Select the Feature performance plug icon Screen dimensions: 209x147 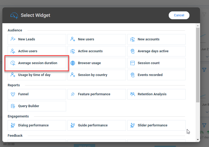coord(73,94)
